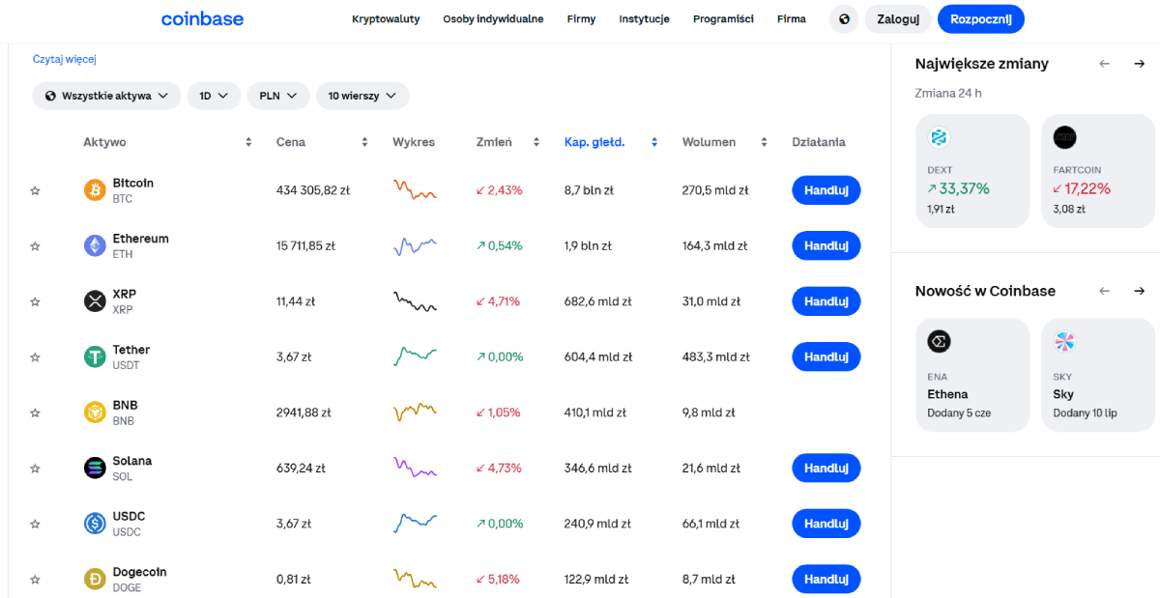Click the Solana asset icon

pyautogui.click(x=94, y=468)
